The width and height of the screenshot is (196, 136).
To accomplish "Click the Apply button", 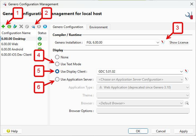I will pyautogui.click(x=184, y=131).
